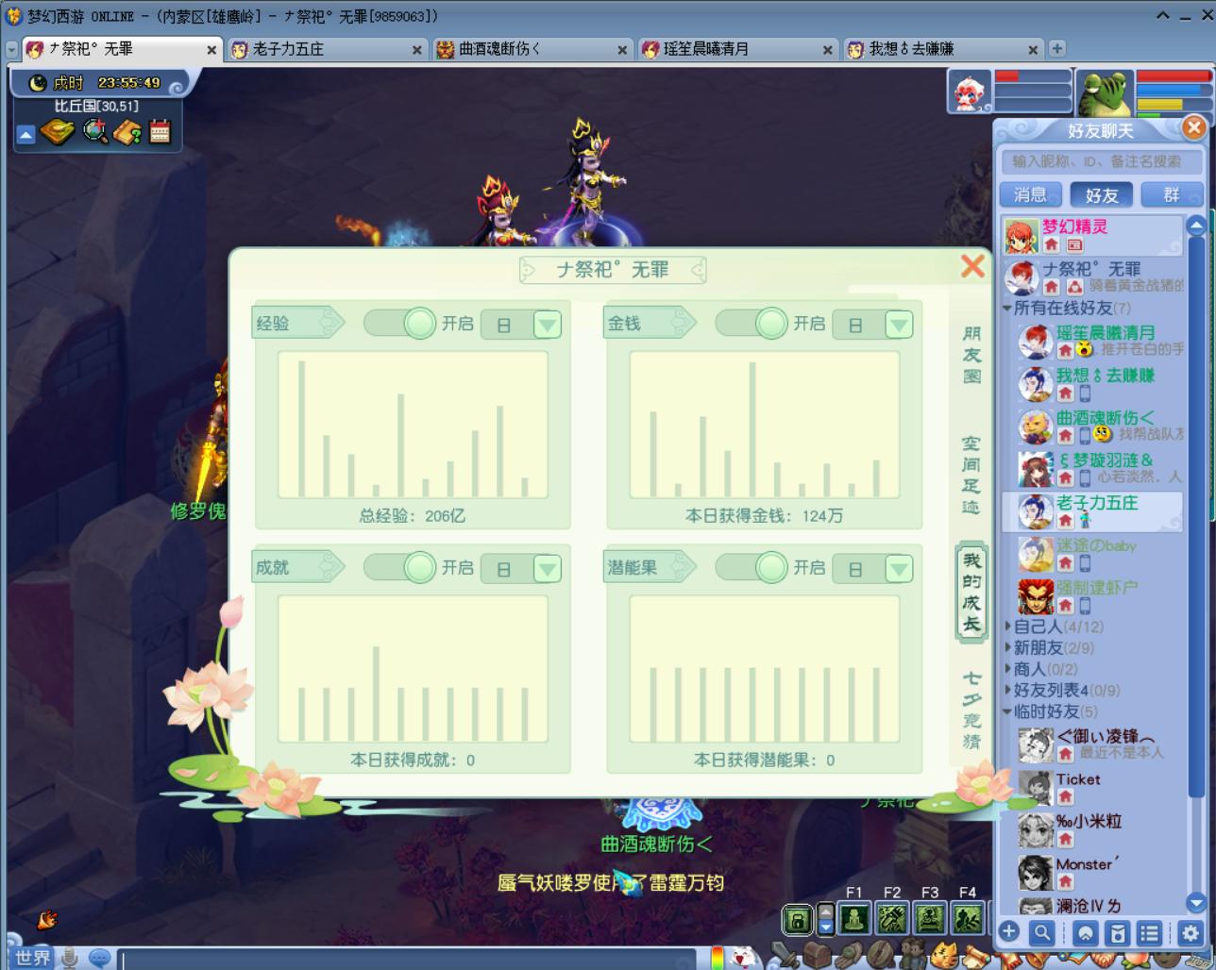Screen dimensions: 1216x970
Task: Open the calendar activity icon
Action: (x=160, y=132)
